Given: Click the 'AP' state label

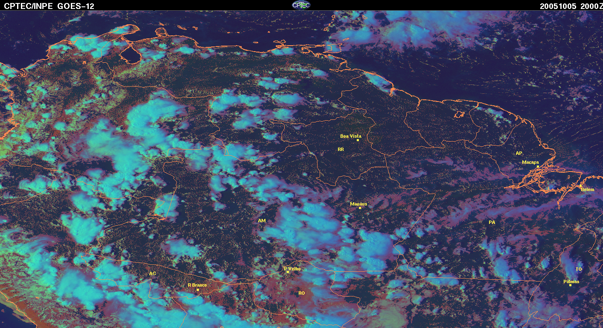Looking at the screenshot, I should coord(519,153).
